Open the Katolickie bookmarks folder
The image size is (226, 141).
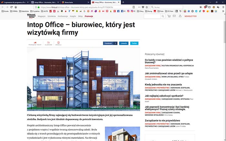(x=24, y=11)
